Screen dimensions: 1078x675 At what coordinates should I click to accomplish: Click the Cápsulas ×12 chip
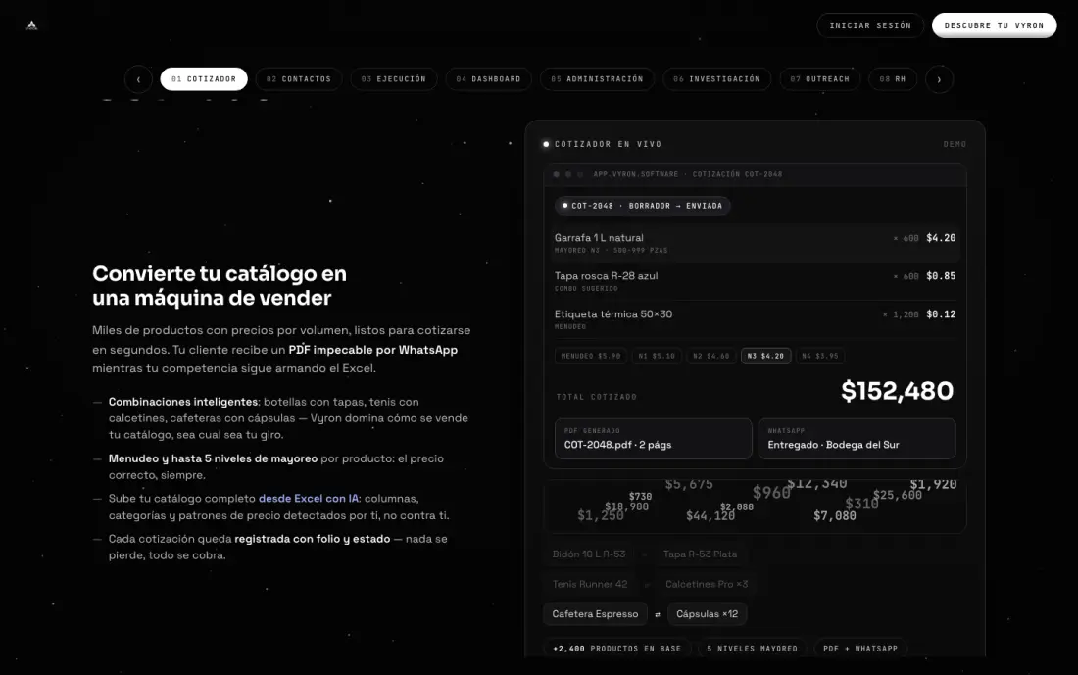click(707, 614)
